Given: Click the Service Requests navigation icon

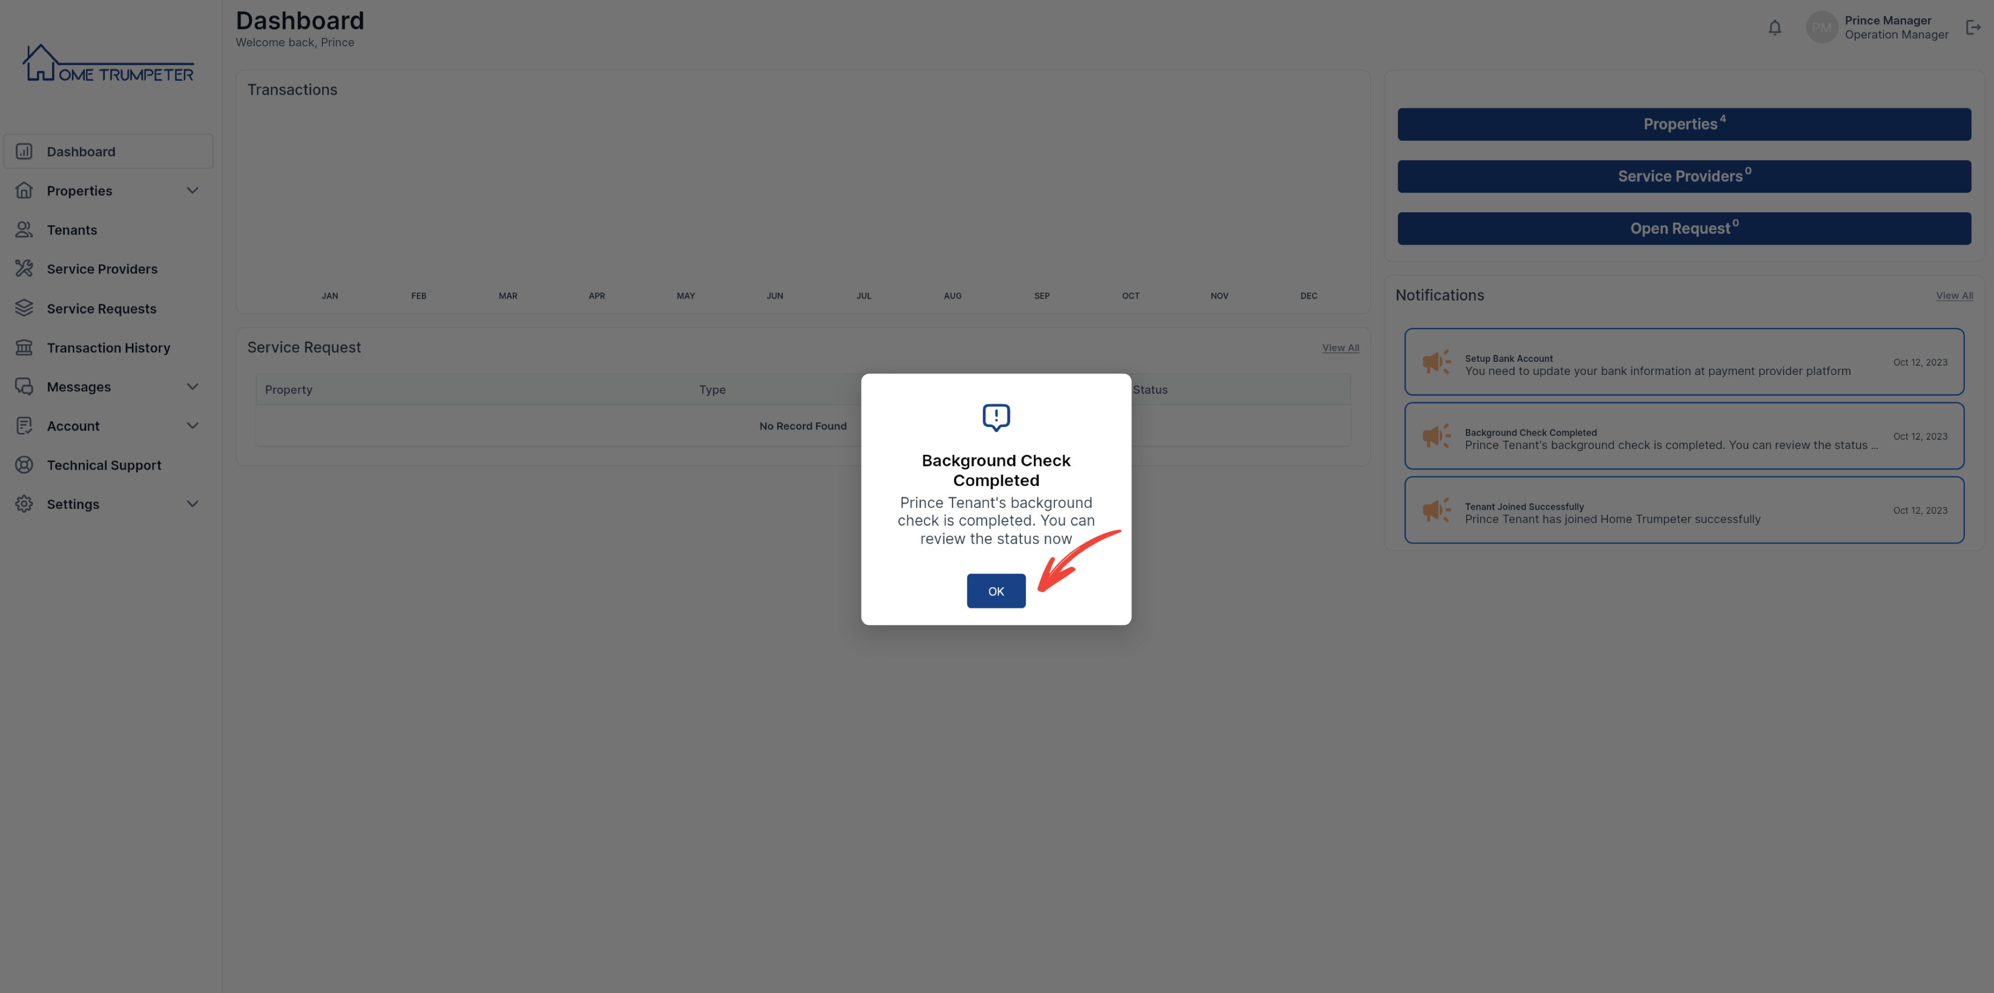Looking at the screenshot, I should pos(24,309).
